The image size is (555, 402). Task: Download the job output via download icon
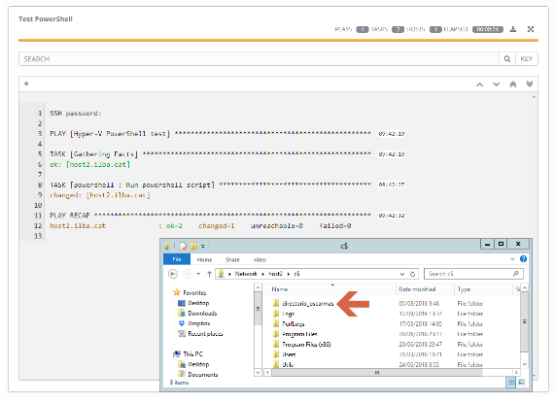coord(513,29)
